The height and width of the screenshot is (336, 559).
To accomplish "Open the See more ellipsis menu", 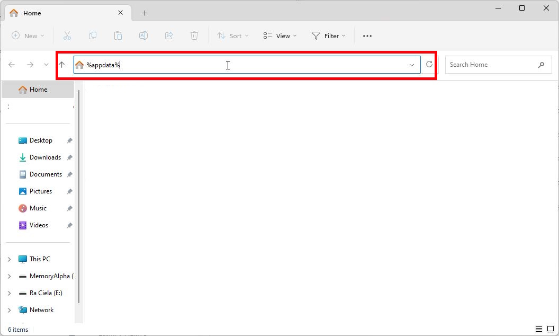I will [367, 36].
